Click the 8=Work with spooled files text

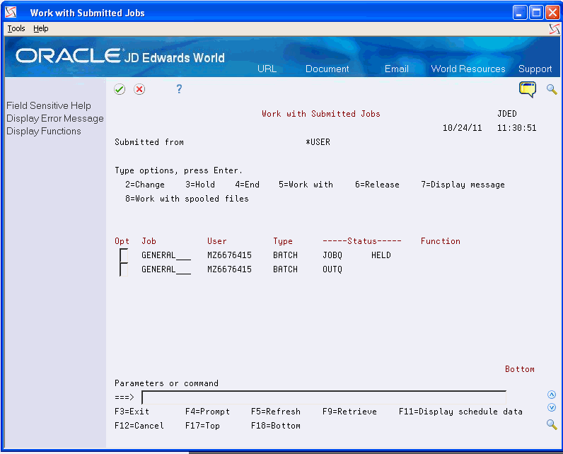pyautogui.click(x=187, y=199)
